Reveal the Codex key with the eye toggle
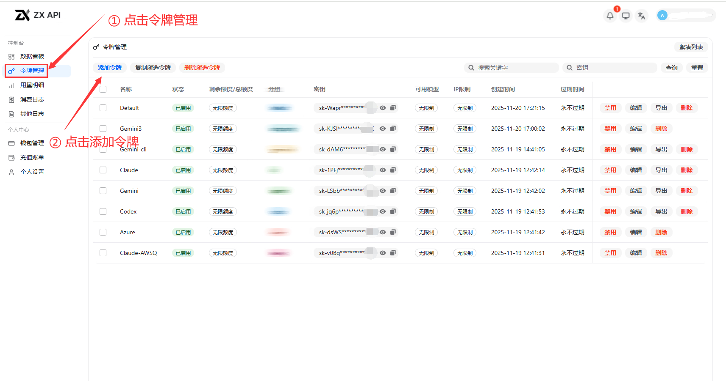 point(382,211)
